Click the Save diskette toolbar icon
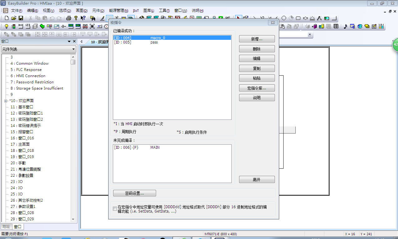Screen dimensions: 398x239 [x=21, y=18]
